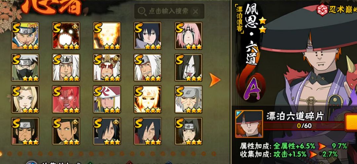Click the magnifier search icon
The image size is (357, 164).
pos(142,11)
